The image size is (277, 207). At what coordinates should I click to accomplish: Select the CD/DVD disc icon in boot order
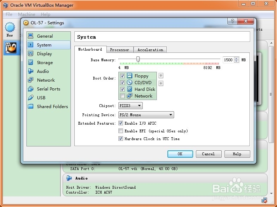coord(129,82)
